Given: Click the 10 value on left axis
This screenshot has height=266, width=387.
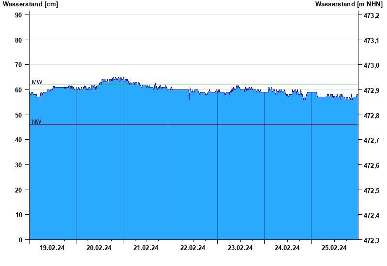Looking at the screenshot, I should pos(18,215).
